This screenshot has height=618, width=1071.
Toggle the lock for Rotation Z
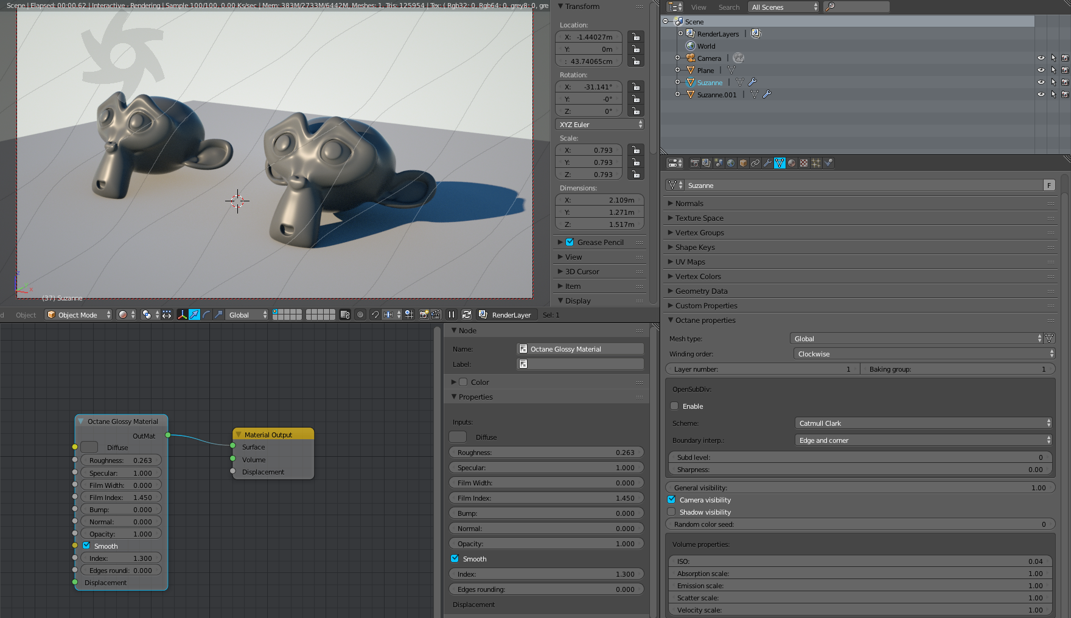635,111
